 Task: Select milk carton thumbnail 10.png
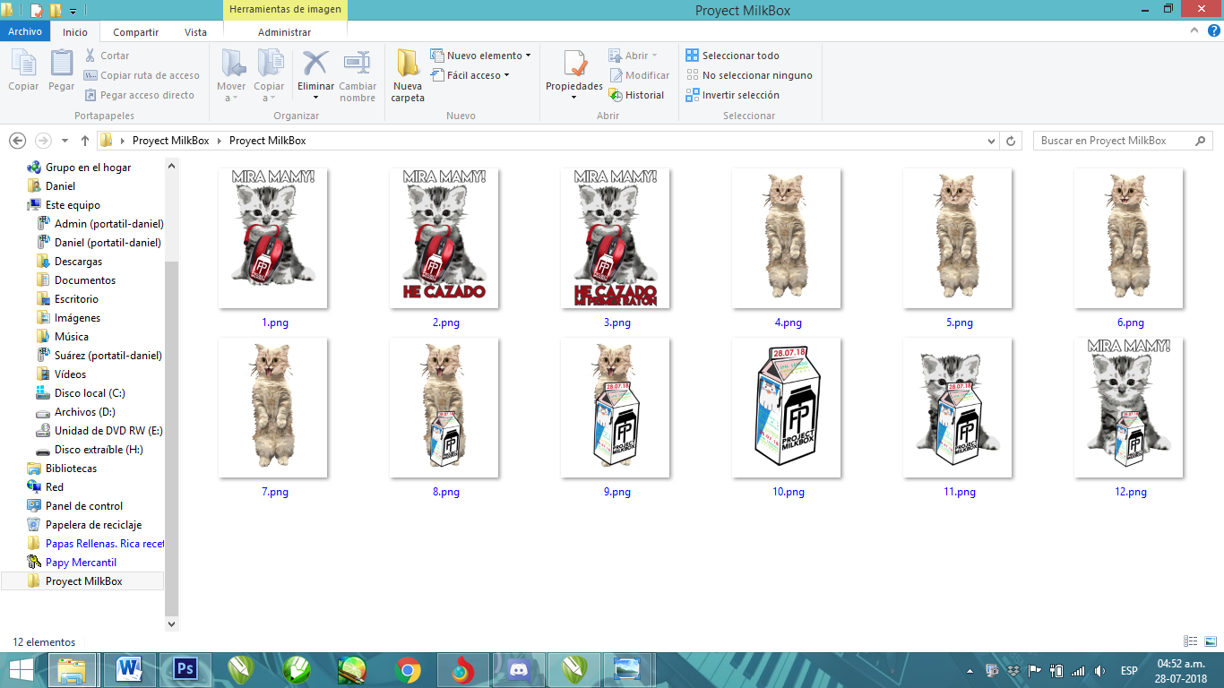click(x=787, y=407)
